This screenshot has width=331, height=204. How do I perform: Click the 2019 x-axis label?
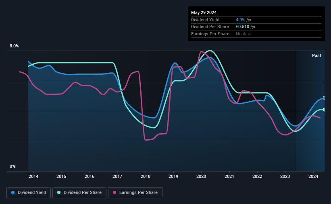173,176
